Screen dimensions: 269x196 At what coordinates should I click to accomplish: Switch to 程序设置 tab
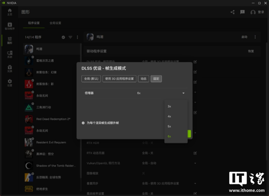pyautogui.click(x=34, y=23)
